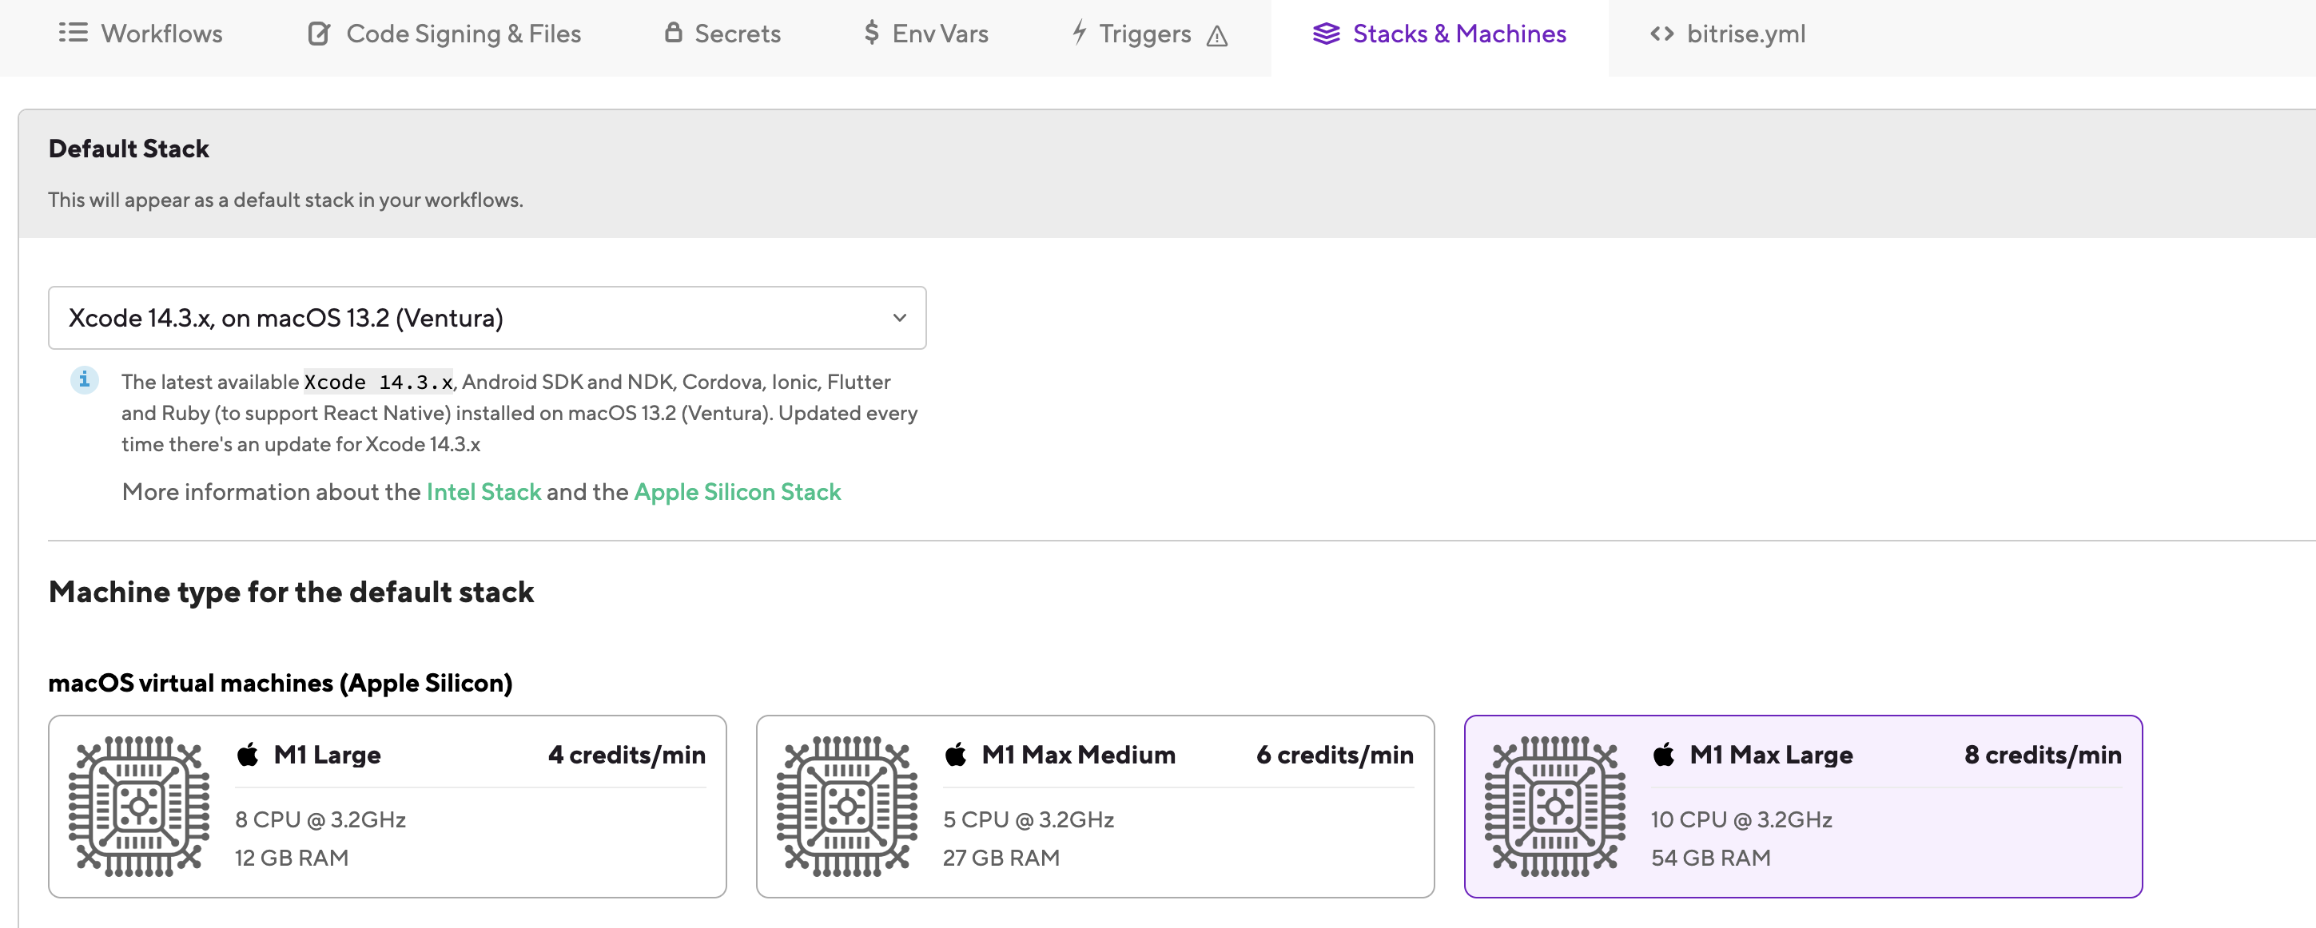Open the Xcode 14.3.x stack dropdown
2316x928 pixels.
[x=487, y=318]
